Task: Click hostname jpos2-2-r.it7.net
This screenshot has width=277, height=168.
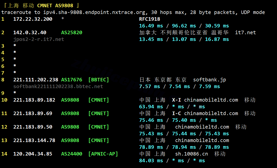Action: pyautogui.click(x=39, y=39)
